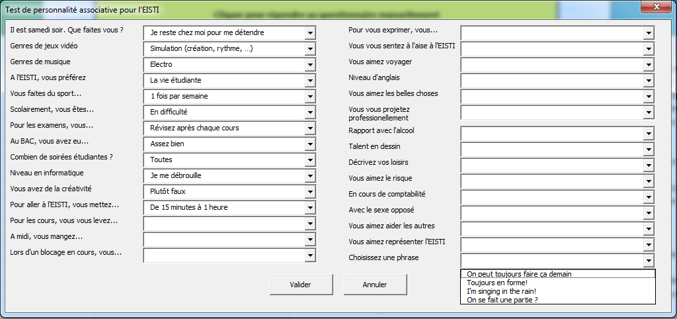Select 'On peut toujours faire ça demain' option
Image resolution: width=677 pixels, height=319 pixels.
point(518,274)
